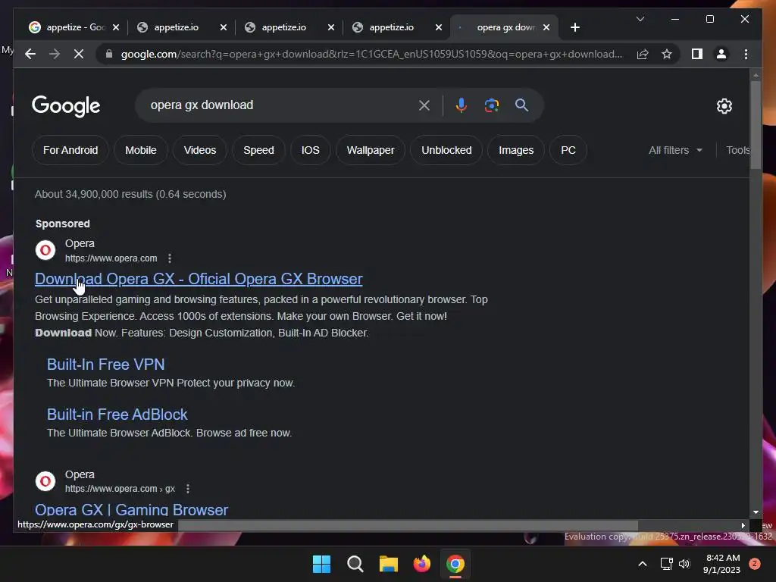Open Chrome side panel
The image size is (776, 582).
tap(697, 54)
